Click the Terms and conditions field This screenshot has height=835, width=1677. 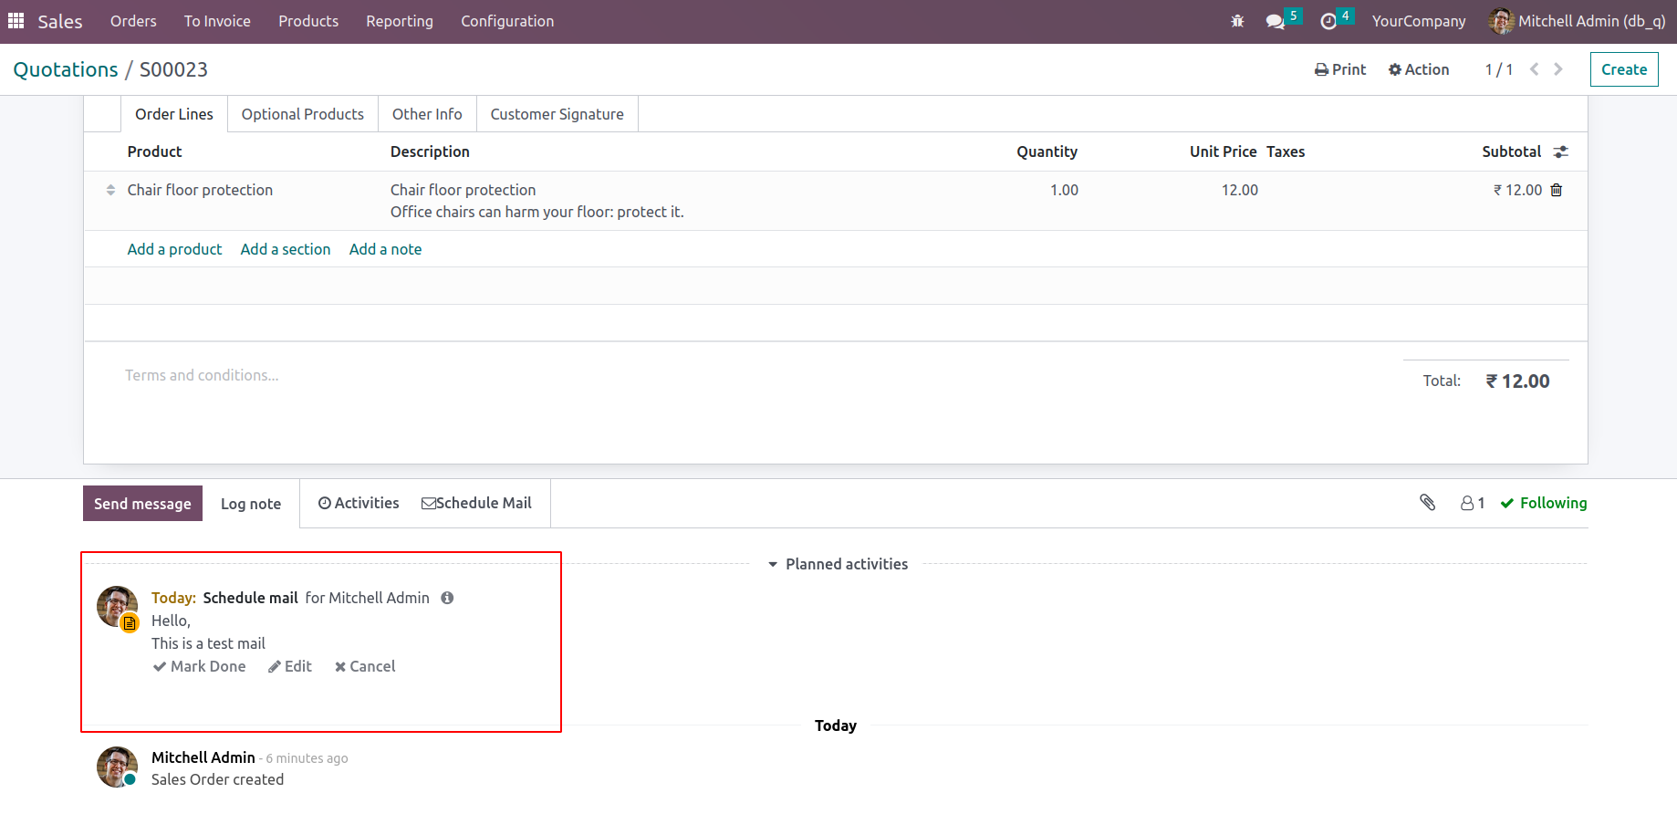[x=202, y=375]
